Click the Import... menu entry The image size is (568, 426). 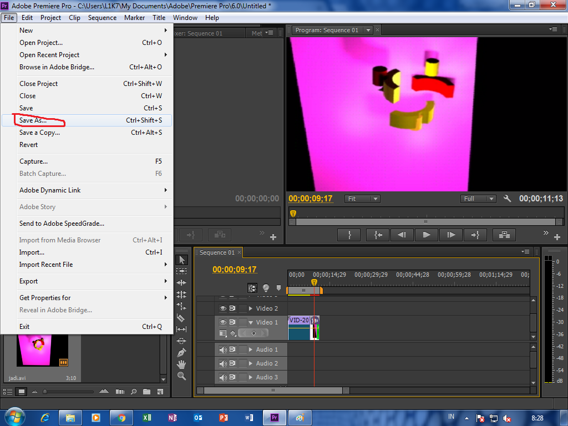32,252
